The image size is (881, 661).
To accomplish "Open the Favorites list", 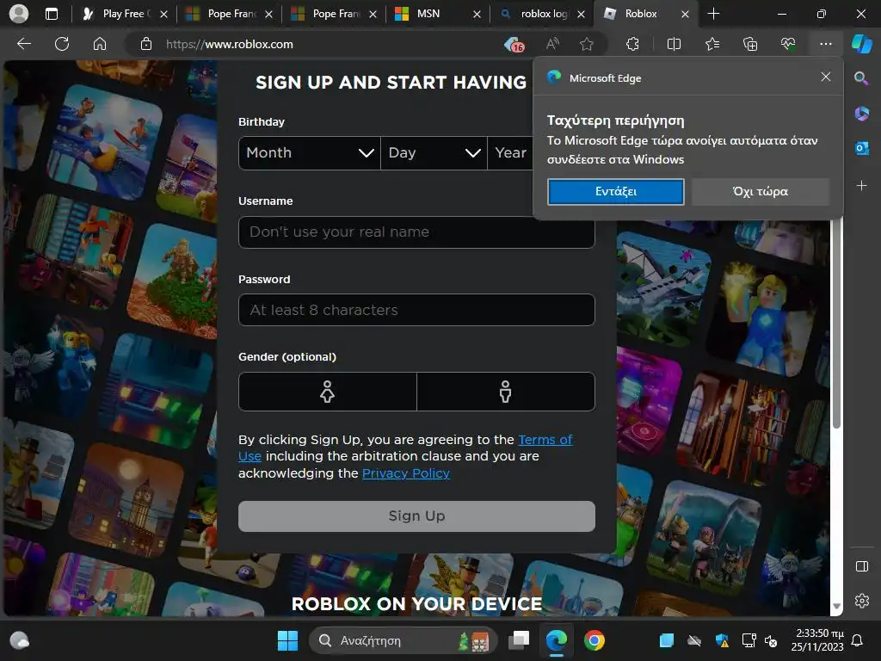I will point(712,44).
